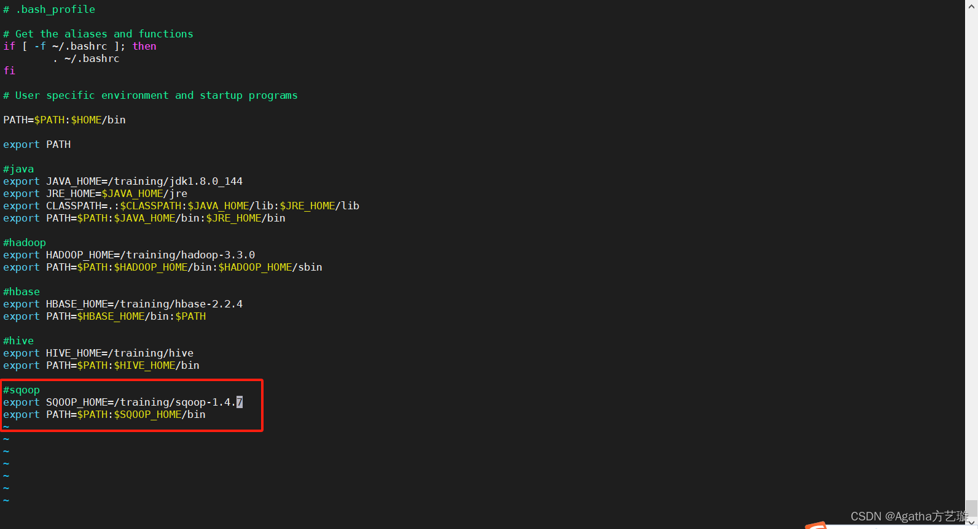
Task: Click the PATH line containing $JRE_HOME/bin
Action: click(144, 218)
